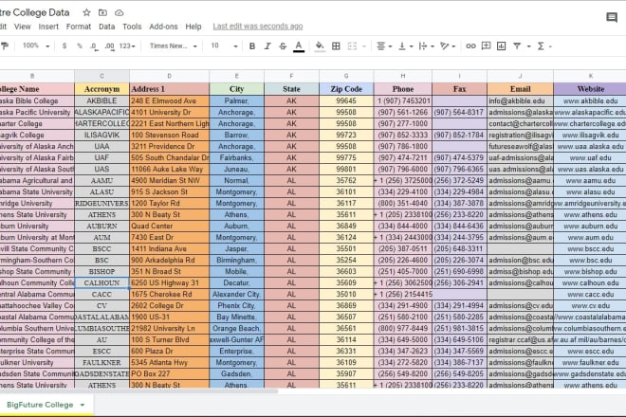Image resolution: width=626 pixels, height=417 pixels.
Task: Click the document title College Data
Action: 35,12
